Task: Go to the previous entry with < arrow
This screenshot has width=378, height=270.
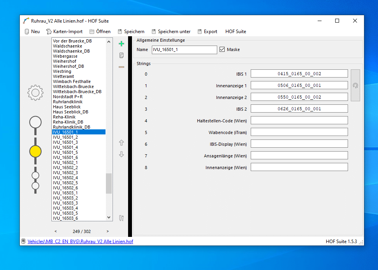Action: point(56,231)
